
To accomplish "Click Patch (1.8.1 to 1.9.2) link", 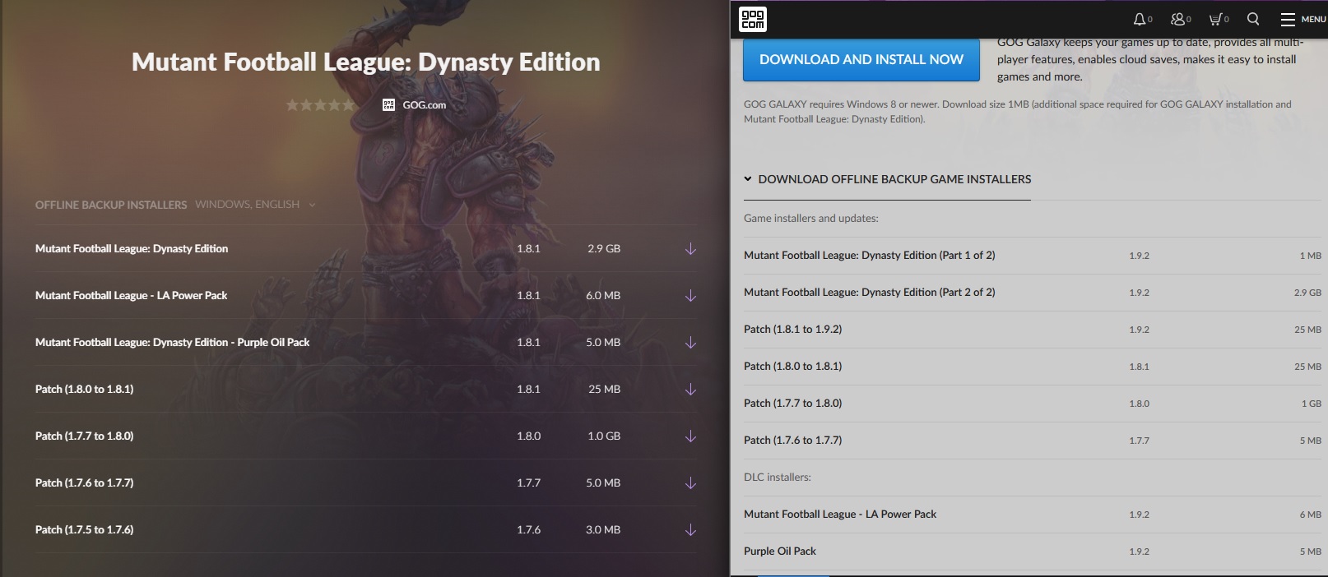I will [x=793, y=330].
